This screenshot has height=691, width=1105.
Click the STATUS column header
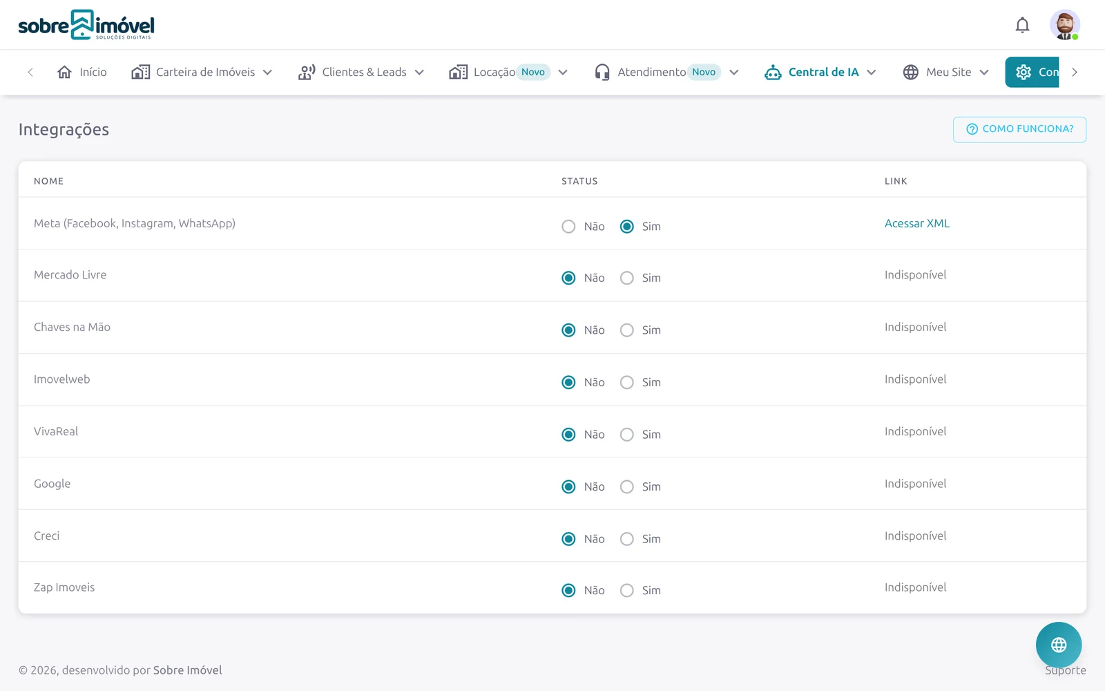click(579, 181)
